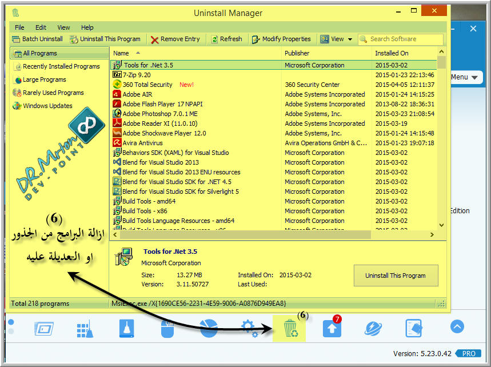Click the upload arrow icon with badge 7

(332, 328)
